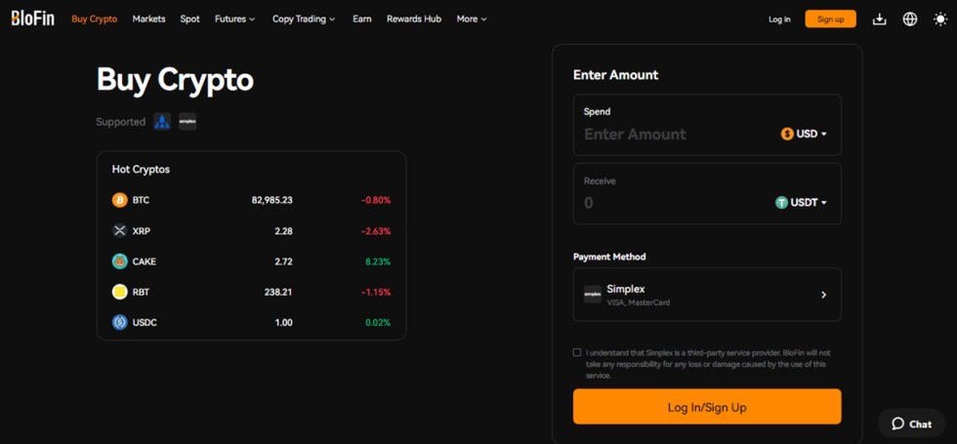Click the USDC coin icon
The image size is (957, 444).
(x=119, y=322)
